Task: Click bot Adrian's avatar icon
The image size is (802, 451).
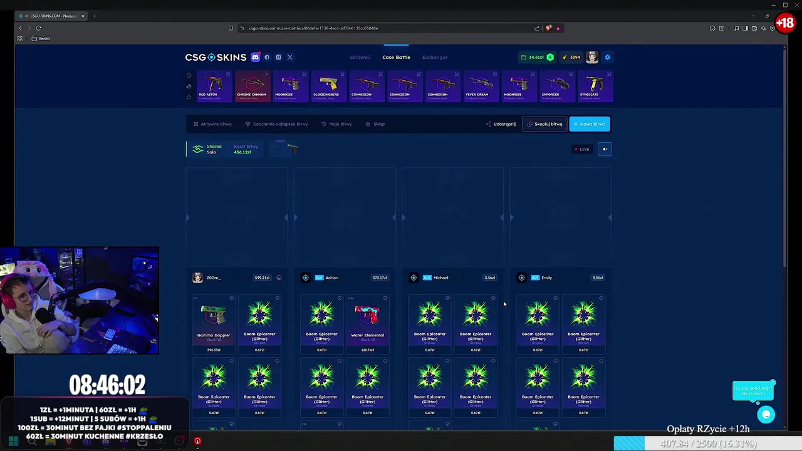Action: (x=306, y=277)
